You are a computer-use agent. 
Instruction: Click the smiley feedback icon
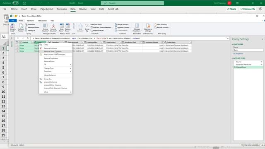260,9
